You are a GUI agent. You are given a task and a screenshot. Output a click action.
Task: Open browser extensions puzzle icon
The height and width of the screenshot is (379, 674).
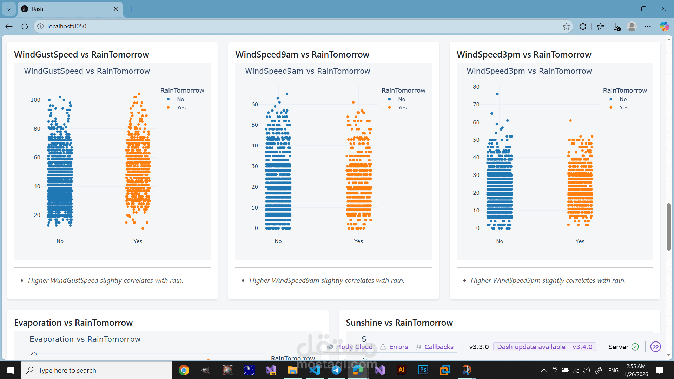tap(583, 26)
